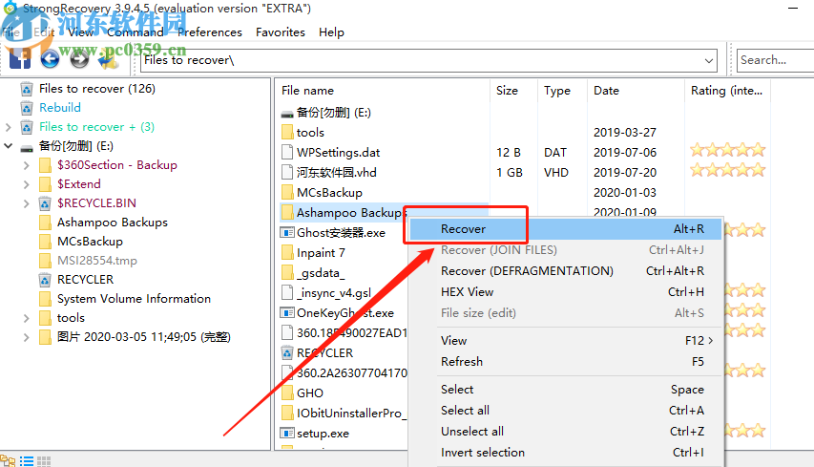Expand the $Extend folder node
814x467 pixels.
(27, 184)
